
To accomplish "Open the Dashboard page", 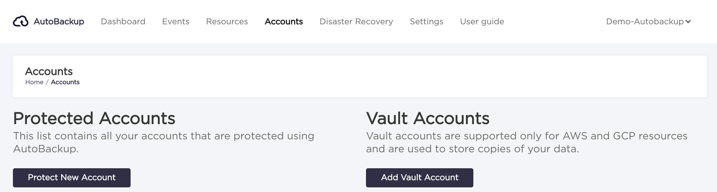I will (x=123, y=22).
